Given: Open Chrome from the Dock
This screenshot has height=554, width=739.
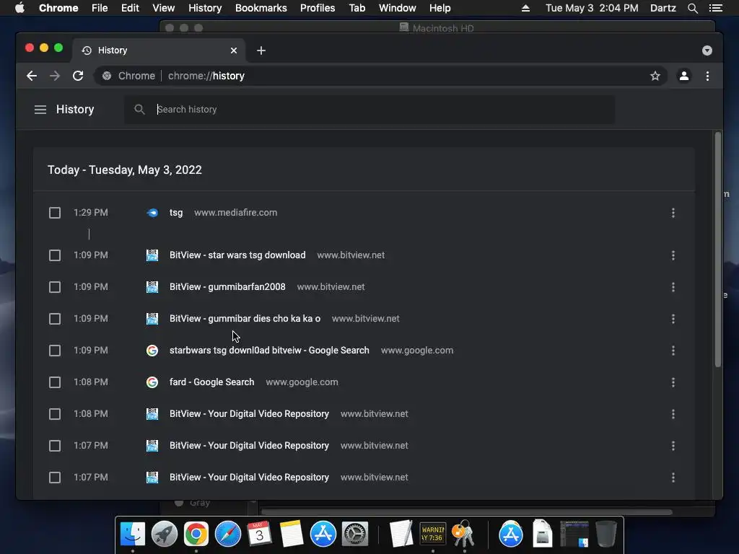Looking at the screenshot, I should [196, 534].
